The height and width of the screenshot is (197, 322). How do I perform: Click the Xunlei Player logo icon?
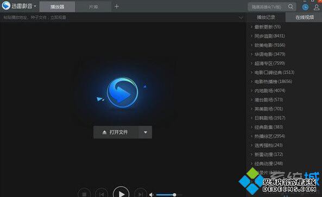click(x=6, y=5)
